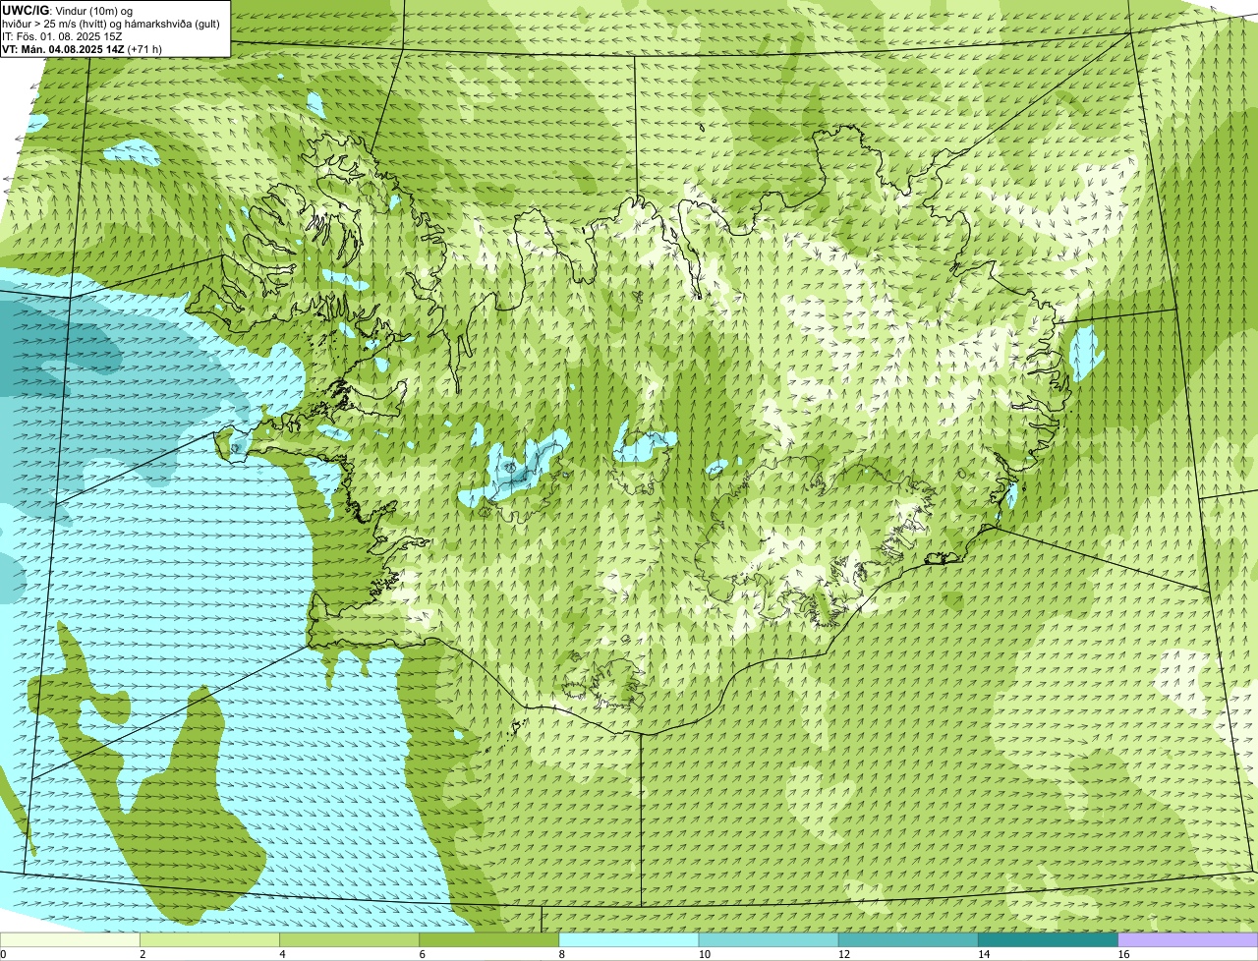Image resolution: width=1258 pixels, height=961 pixels.
Task: Click the legend scale label '10'
Action: click(x=704, y=954)
